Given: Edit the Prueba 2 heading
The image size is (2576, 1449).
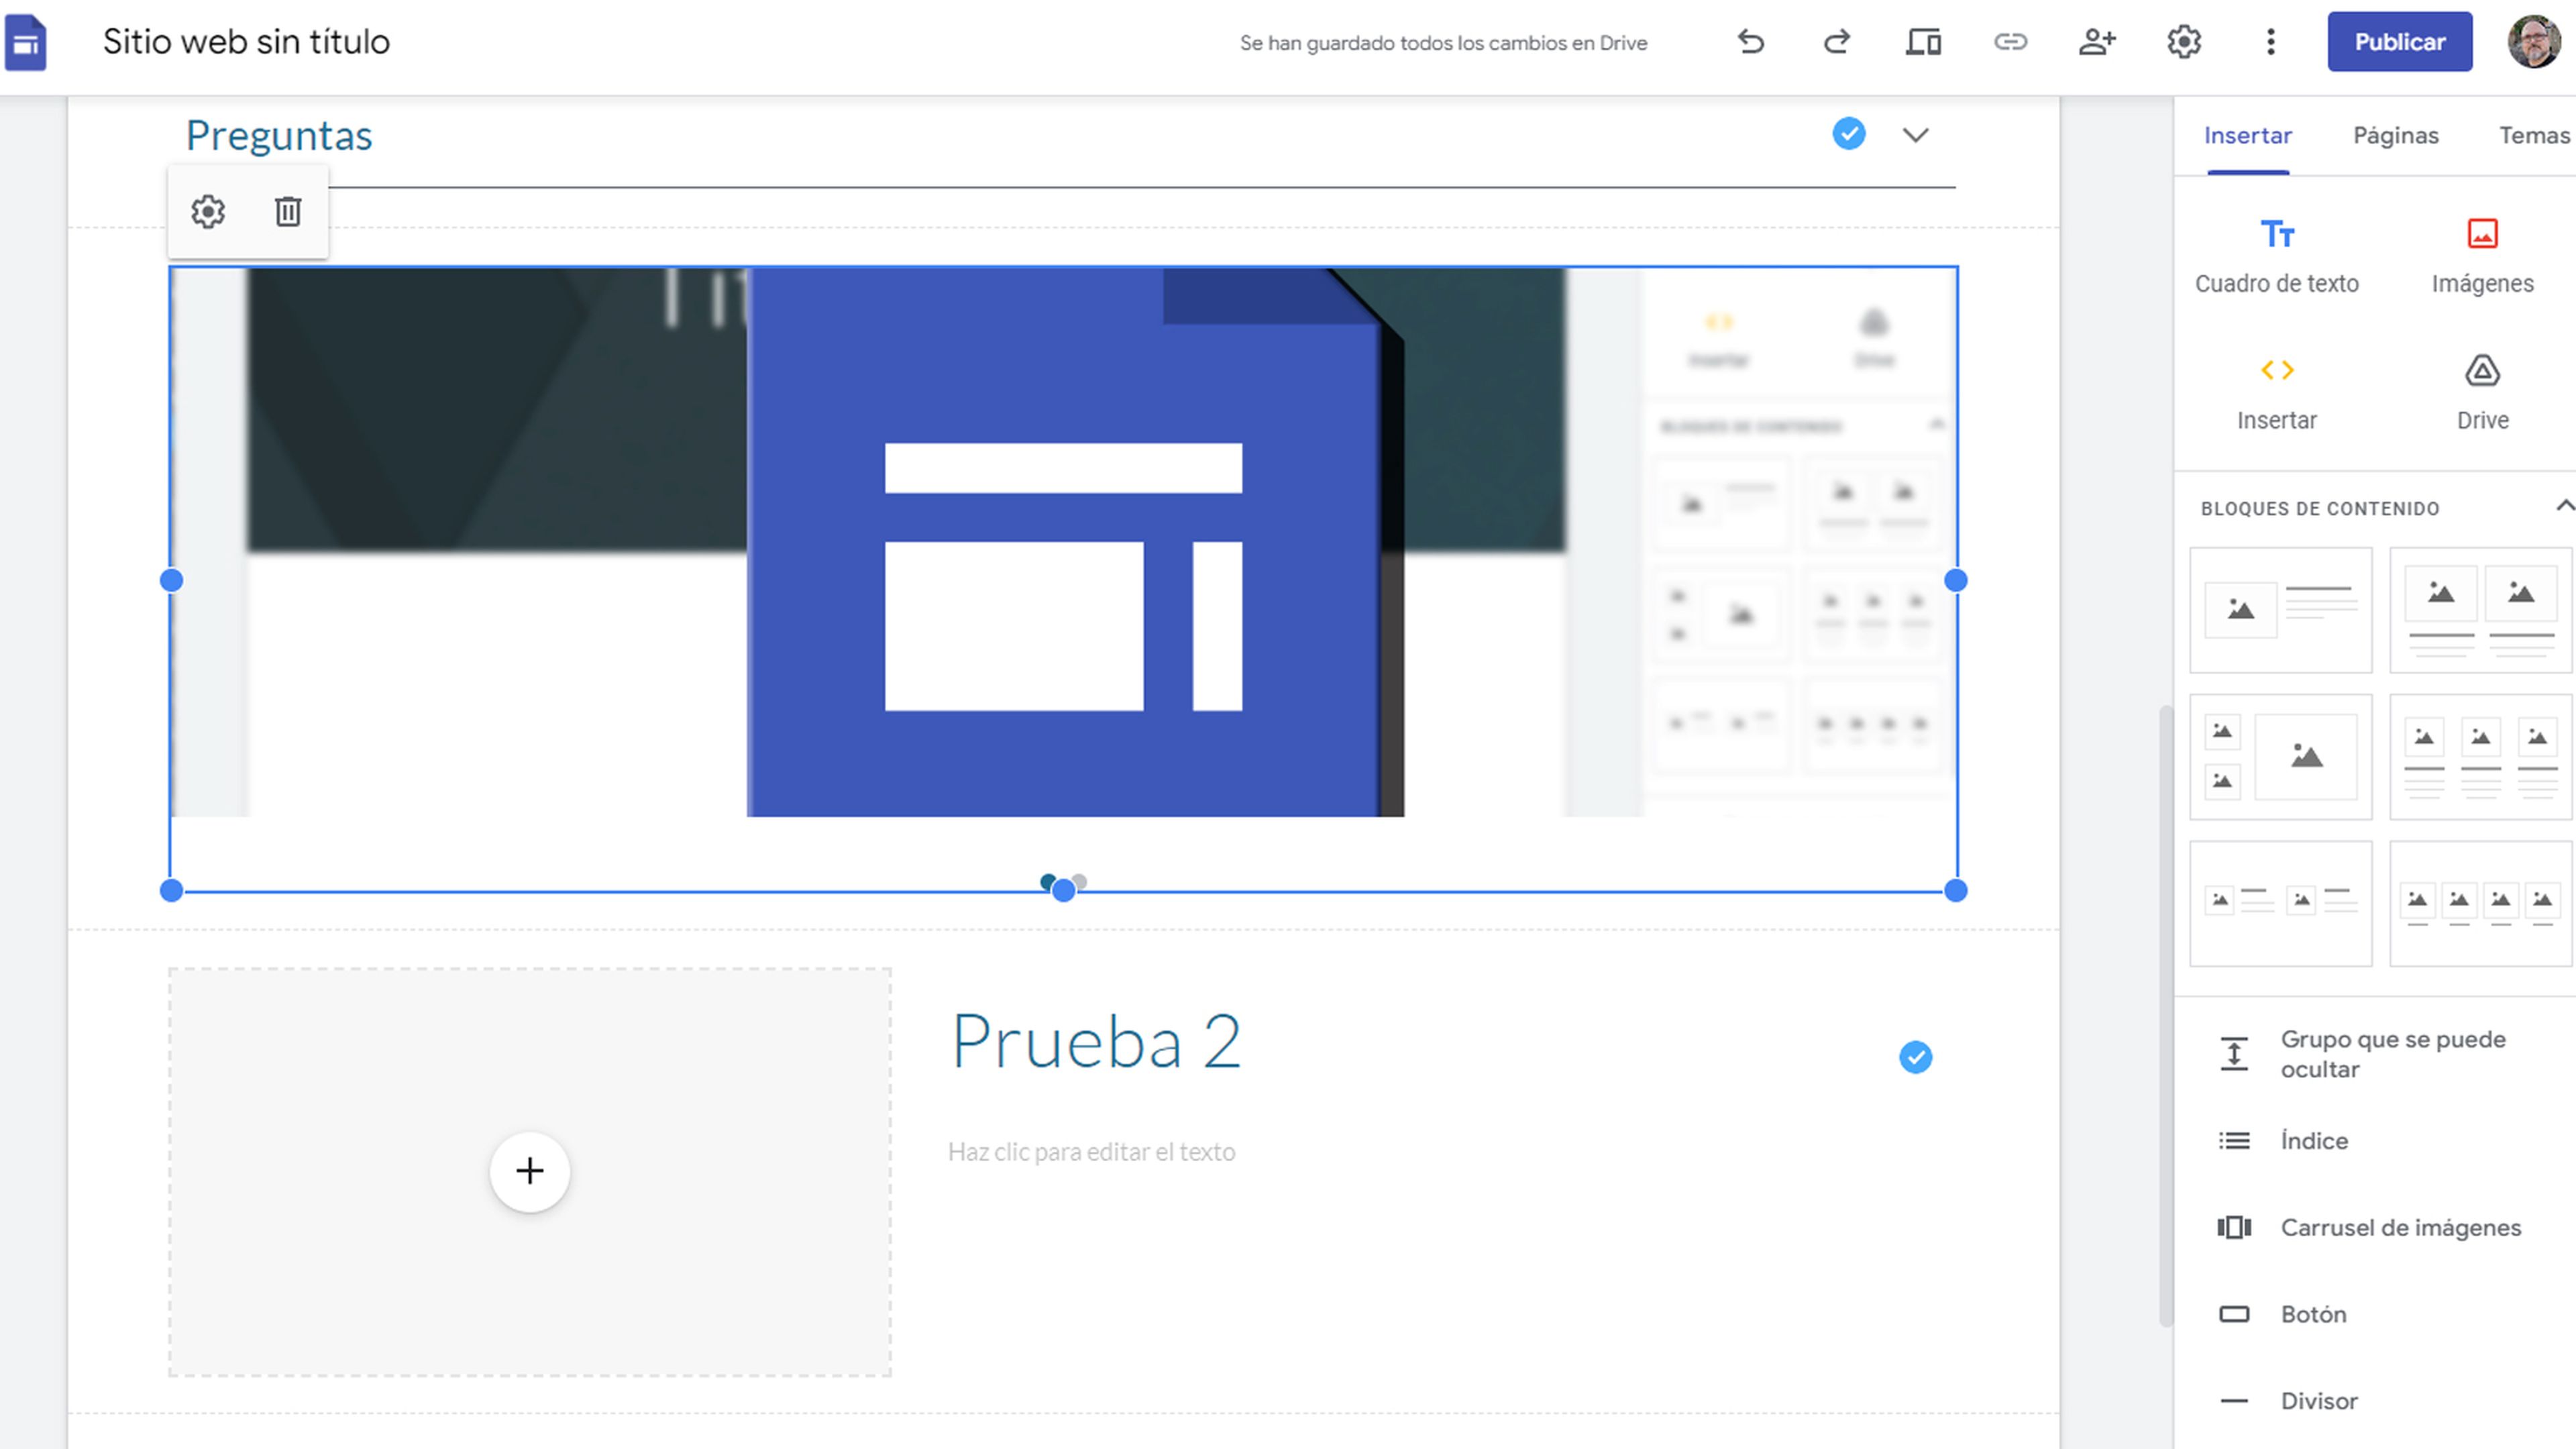Looking at the screenshot, I should tap(1096, 1042).
